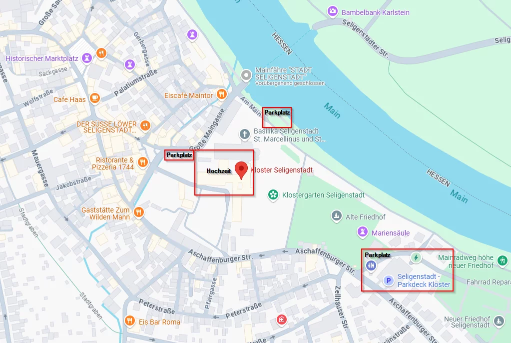Open Gaststätte Zum Wilden Mann label
Viewport: 511px width, 343px height.
coord(105,213)
